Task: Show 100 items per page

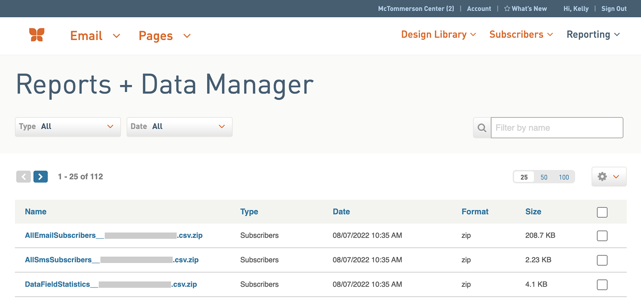Action: point(564,177)
